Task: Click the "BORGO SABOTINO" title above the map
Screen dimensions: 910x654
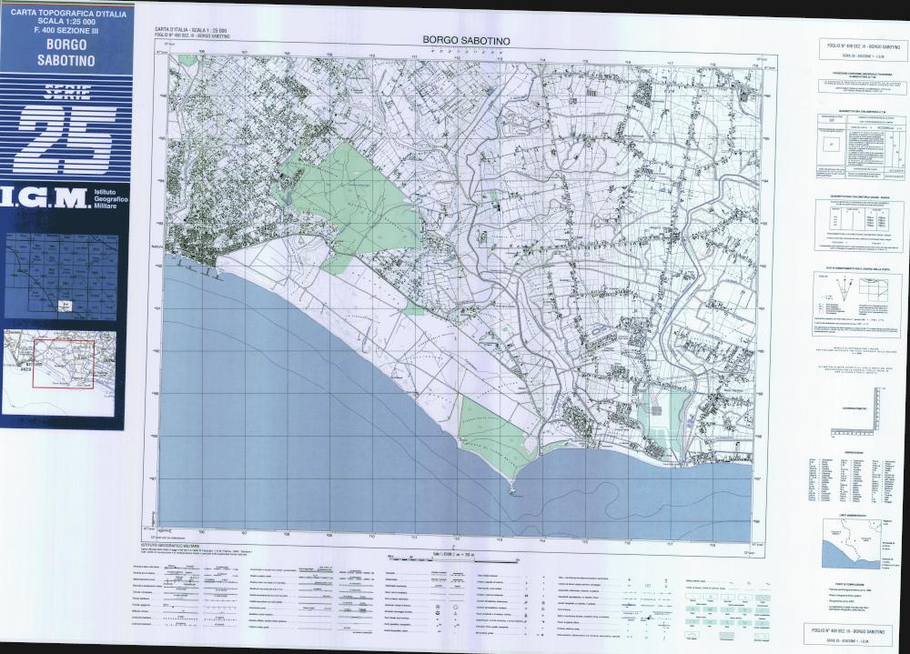Action: click(466, 41)
